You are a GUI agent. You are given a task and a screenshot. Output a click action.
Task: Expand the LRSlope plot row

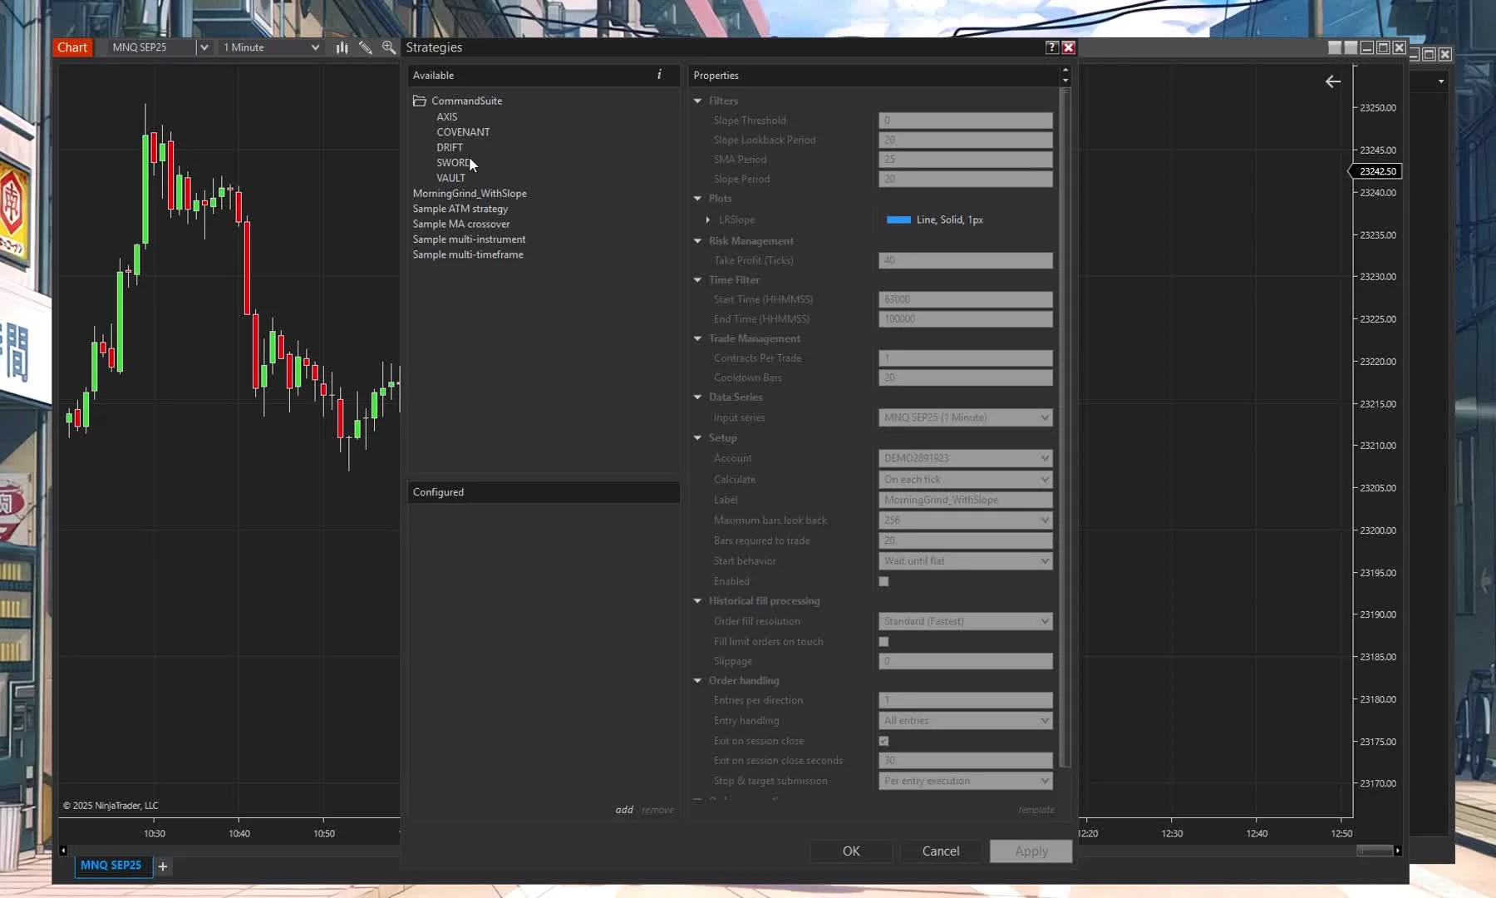(708, 220)
